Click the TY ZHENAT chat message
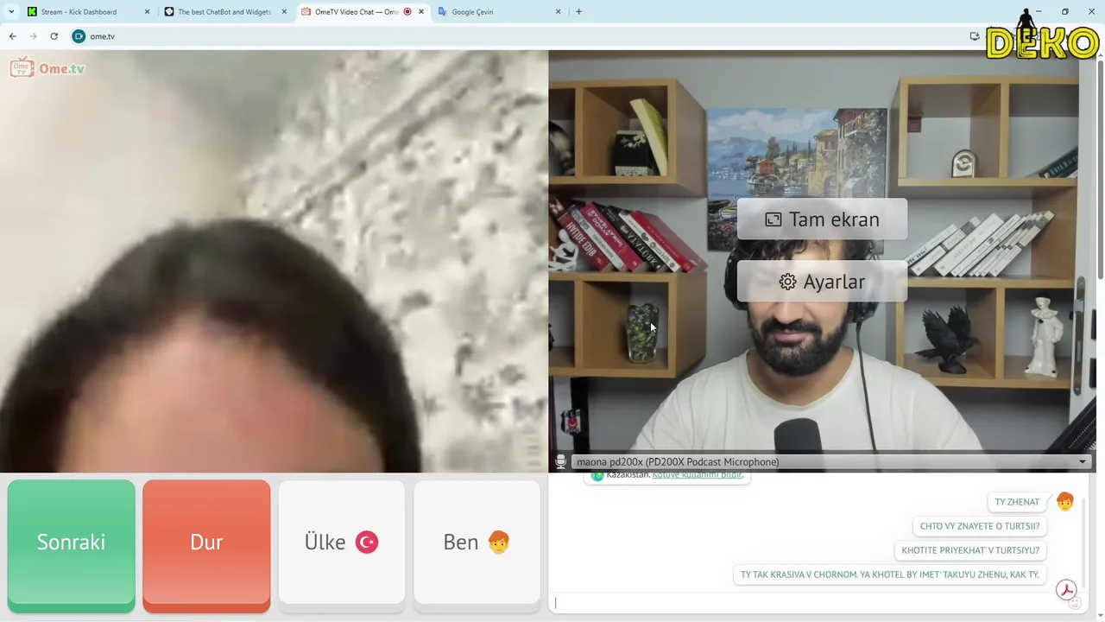The image size is (1105, 622). point(1017,502)
